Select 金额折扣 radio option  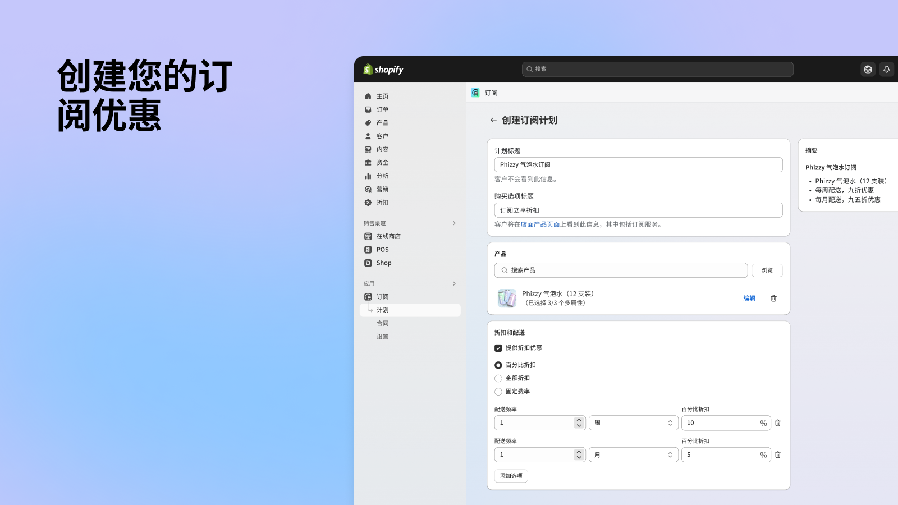498,379
